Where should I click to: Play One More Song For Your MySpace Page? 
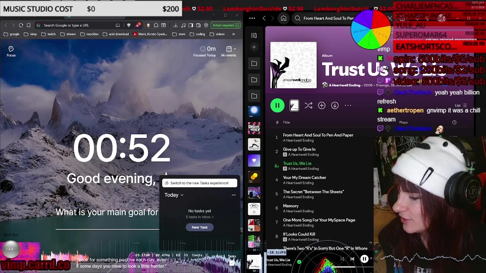pos(319,220)
